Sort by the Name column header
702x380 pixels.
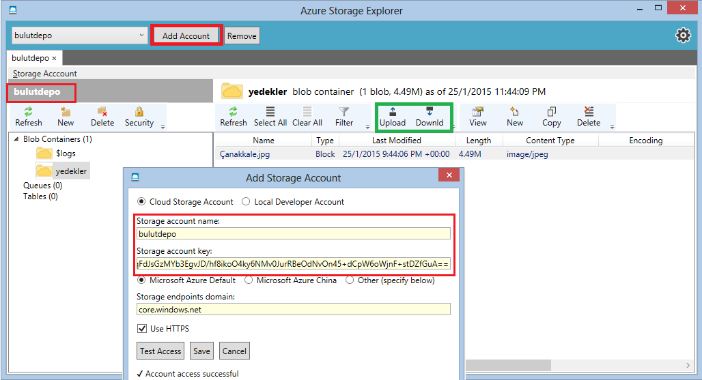264,141
